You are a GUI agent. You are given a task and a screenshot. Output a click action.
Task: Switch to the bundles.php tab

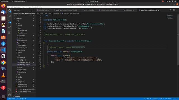43,10
